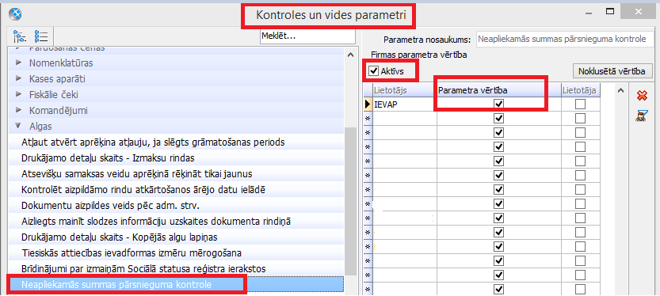660x296 pixels.
Task: Expand the Nomenklatūras tree group
Action: tap(18, 63)
